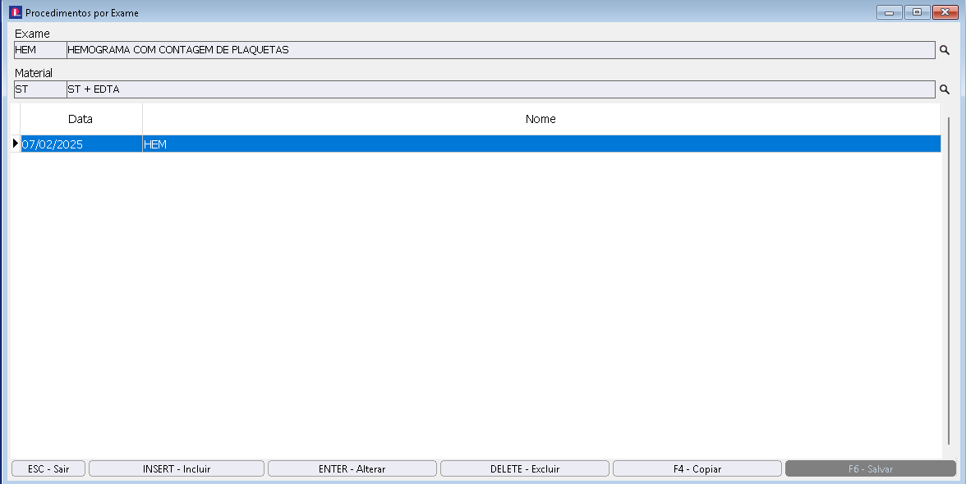Minimize the Procedimentos por Exame window
Viewport: 966px width, 484px height.
pos(889,12)
